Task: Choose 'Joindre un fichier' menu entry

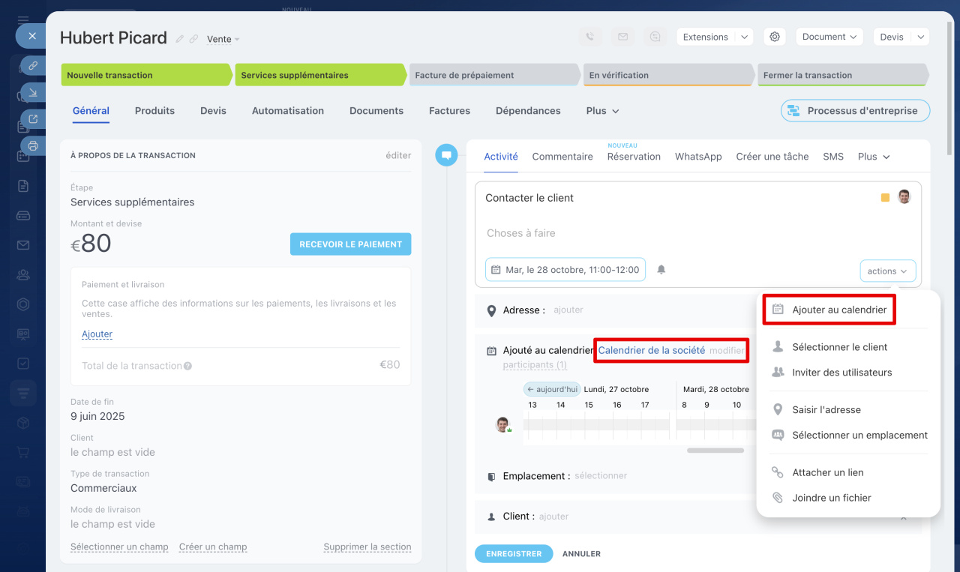Action: pyautogui.click(x=831, y=498)
